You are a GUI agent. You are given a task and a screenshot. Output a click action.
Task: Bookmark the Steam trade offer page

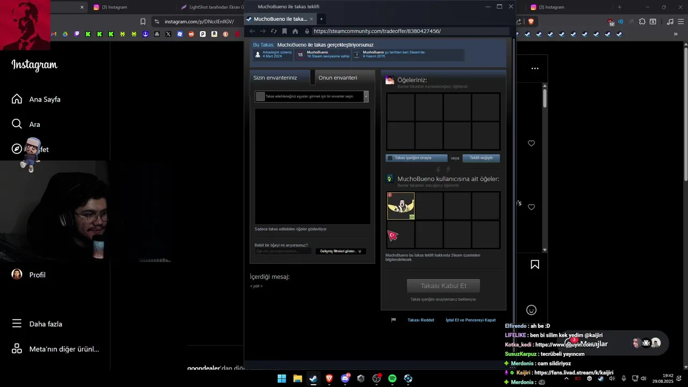pyautogui.click(x=284, y=31)
